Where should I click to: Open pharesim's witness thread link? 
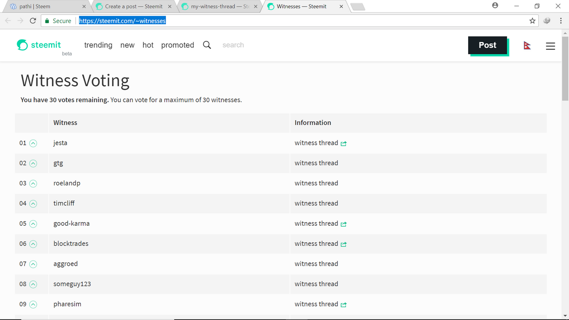tap(316, 304)
